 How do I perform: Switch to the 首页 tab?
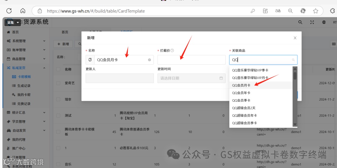tap(65, 32)
